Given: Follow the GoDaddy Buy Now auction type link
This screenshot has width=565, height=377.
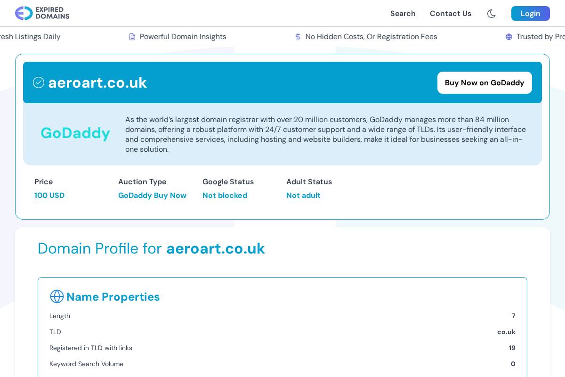Looking at the screenshot, I should click(152, 195).
